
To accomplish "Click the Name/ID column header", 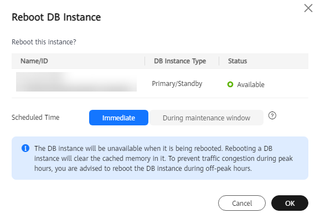I will tap(34, 61).
